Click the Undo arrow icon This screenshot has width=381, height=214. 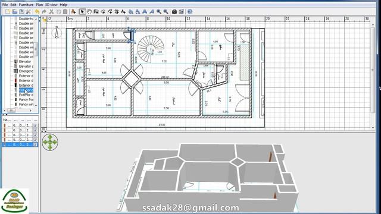click(x=37, y=12)
